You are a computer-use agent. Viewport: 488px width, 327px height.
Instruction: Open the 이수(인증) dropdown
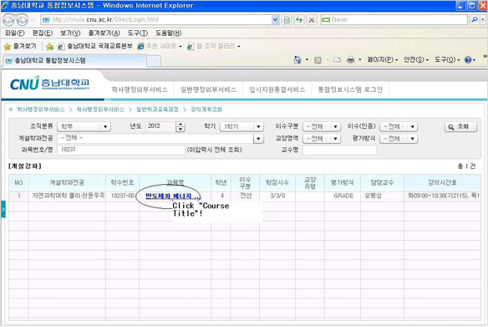[x=399, y=126]
